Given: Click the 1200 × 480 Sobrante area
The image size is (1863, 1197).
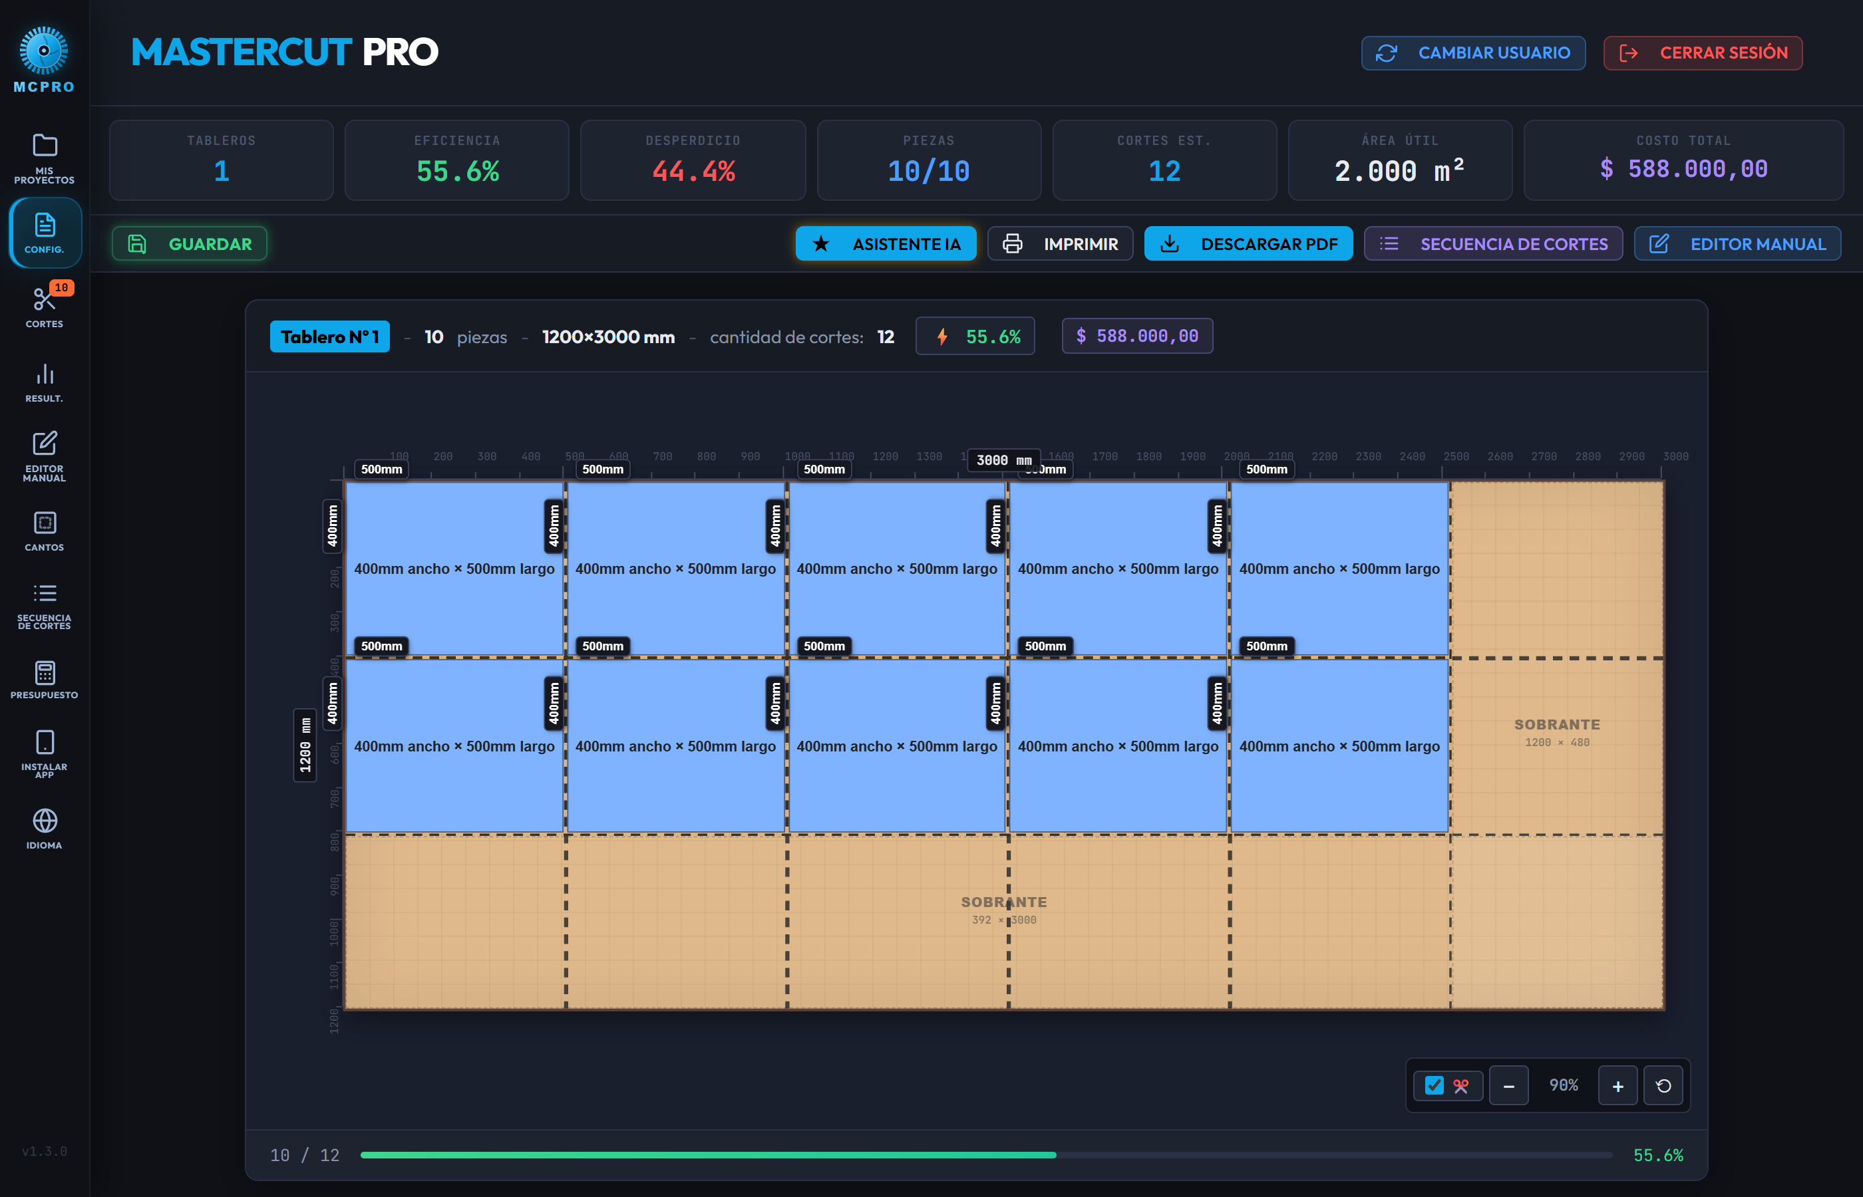Looking at the screenshot, I should click(x=1557, y=732).
